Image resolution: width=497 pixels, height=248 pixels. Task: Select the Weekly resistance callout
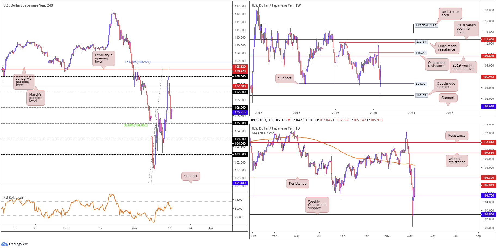(x=457, y=161)
